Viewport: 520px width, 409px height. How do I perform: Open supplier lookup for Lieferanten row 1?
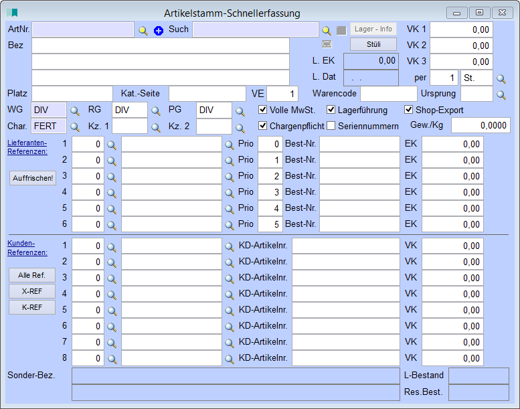click(x=112, y=144)
